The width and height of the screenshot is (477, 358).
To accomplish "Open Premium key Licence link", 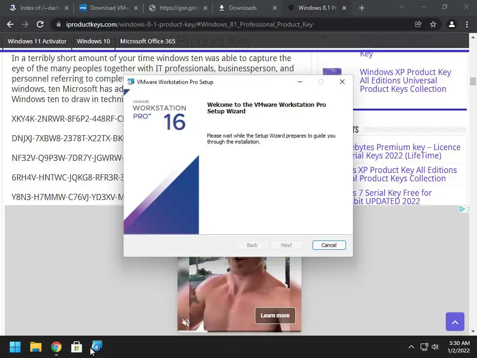I will [x=407, y=151].
